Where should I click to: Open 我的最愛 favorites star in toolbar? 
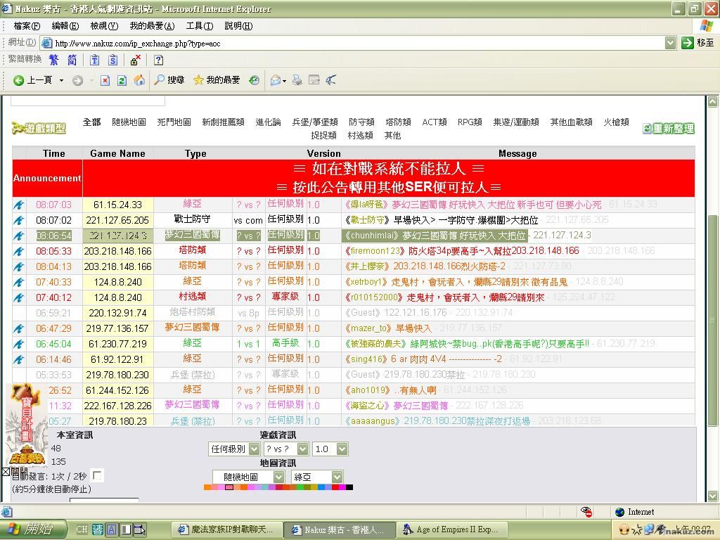point(217,80)
